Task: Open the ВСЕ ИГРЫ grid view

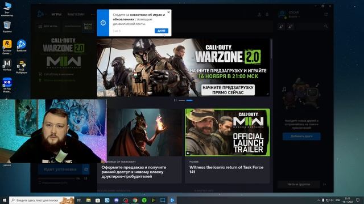Action: (x=48, y=27)
